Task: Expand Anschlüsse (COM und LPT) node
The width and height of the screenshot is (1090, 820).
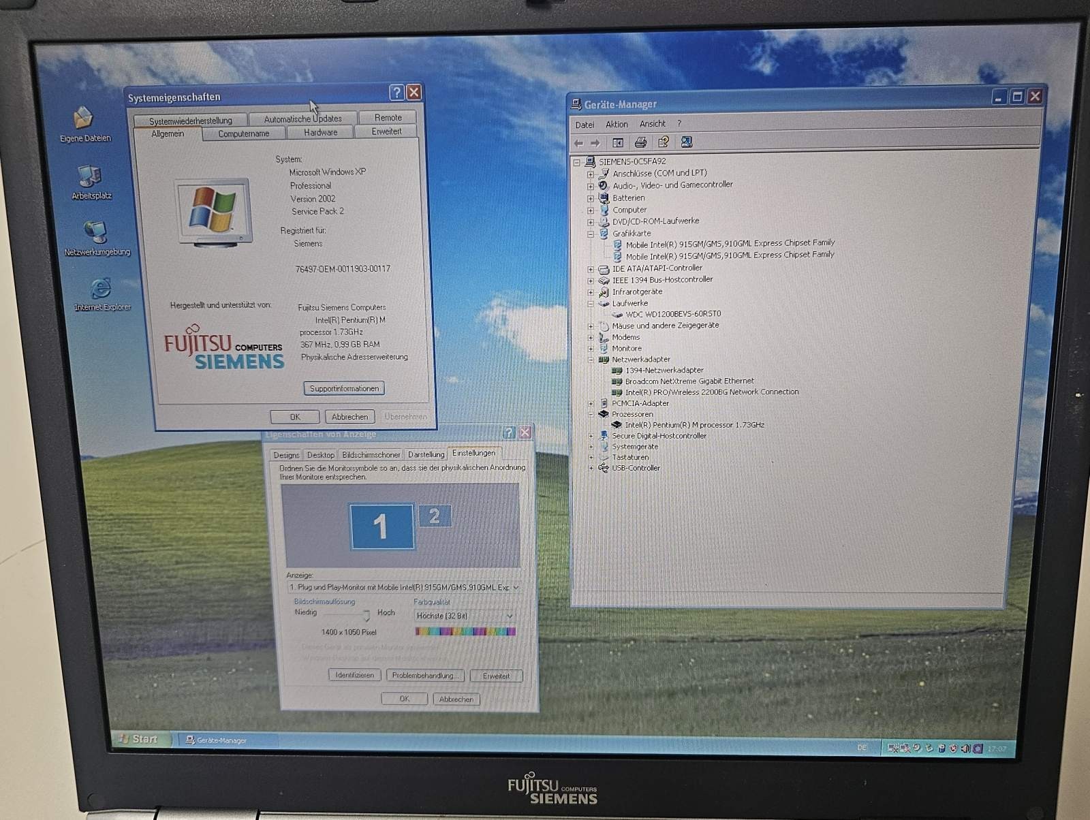Action: [x=591, y=174]
